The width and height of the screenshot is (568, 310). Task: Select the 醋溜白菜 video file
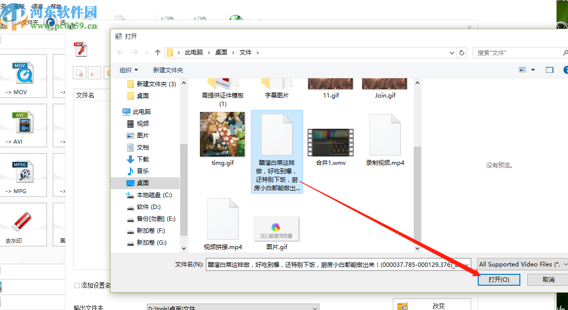(x=277, y=152)
